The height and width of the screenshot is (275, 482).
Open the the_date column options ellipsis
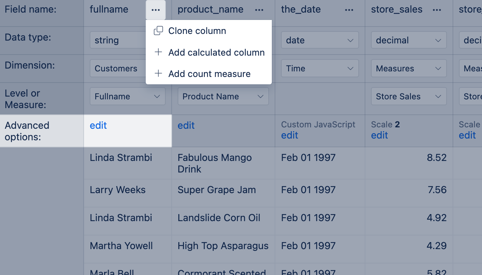coord(349,10)
